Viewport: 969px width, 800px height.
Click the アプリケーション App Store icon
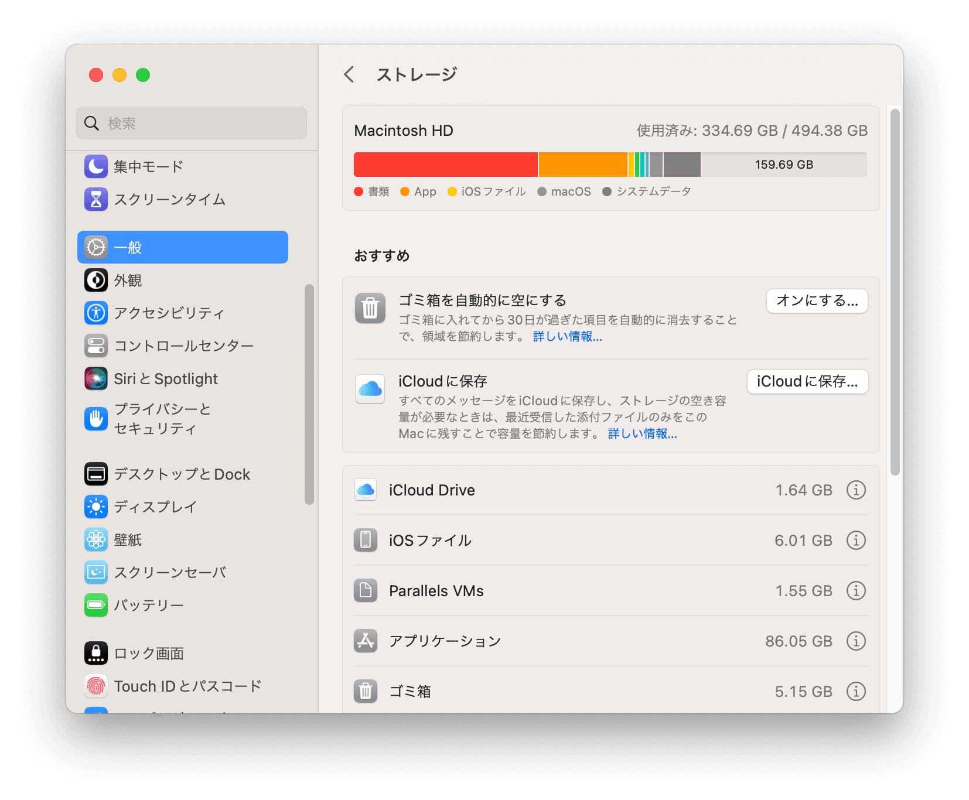click(x=366, y=641)
